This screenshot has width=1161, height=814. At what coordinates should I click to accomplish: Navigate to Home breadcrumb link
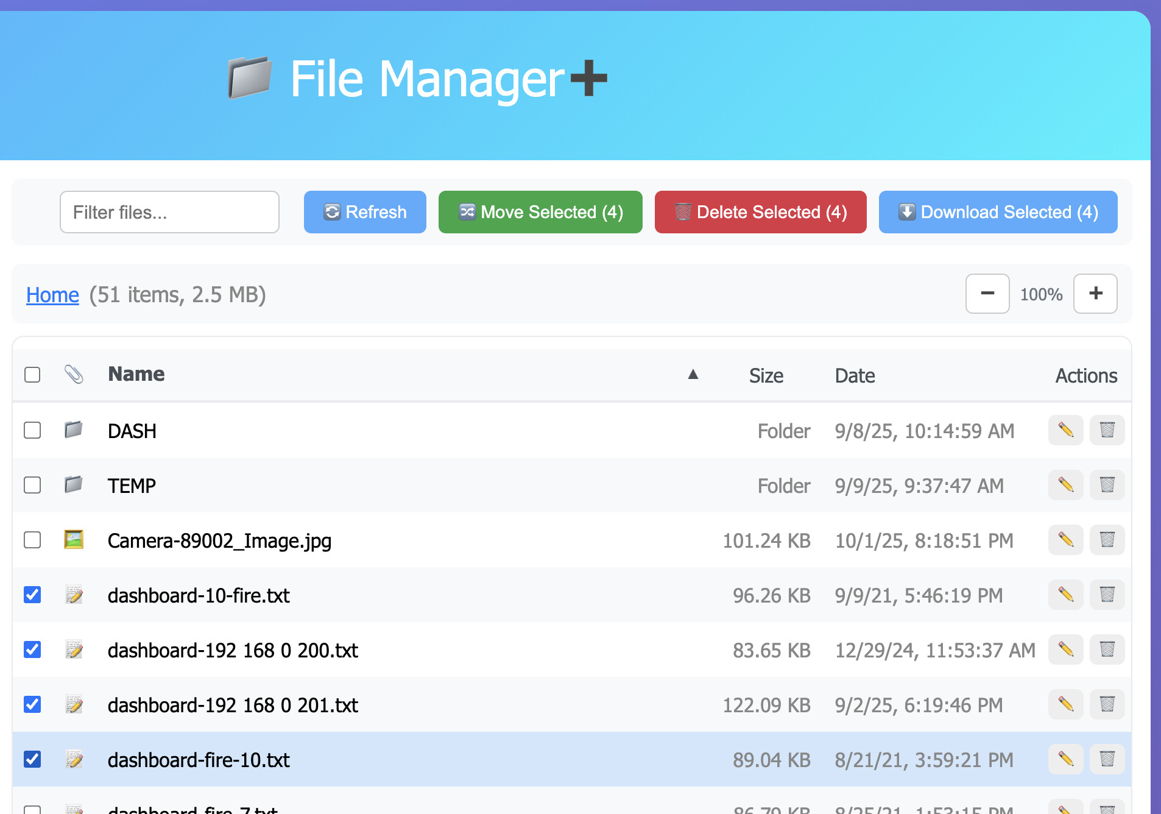[52, 295]
